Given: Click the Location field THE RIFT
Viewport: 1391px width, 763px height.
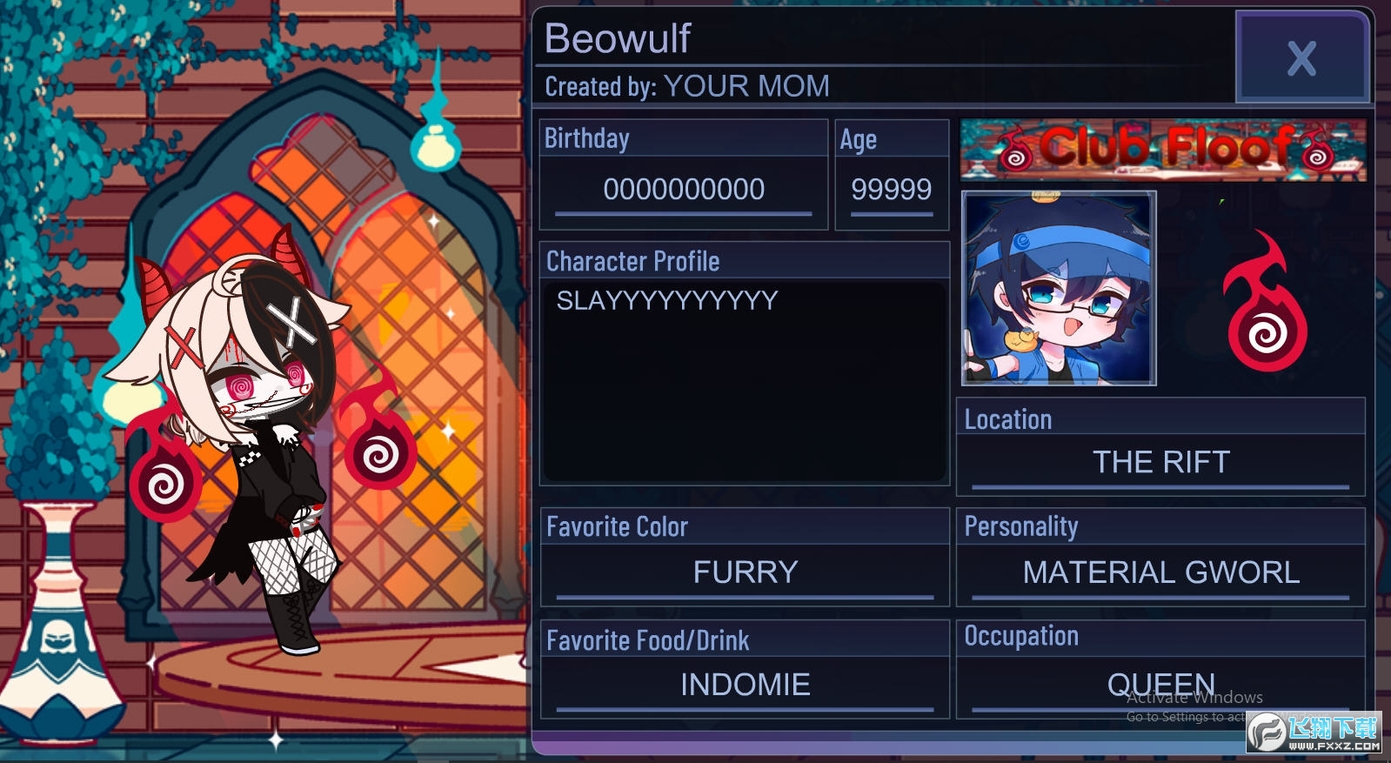Looking at the screenshot, I should pos(1160,462).
